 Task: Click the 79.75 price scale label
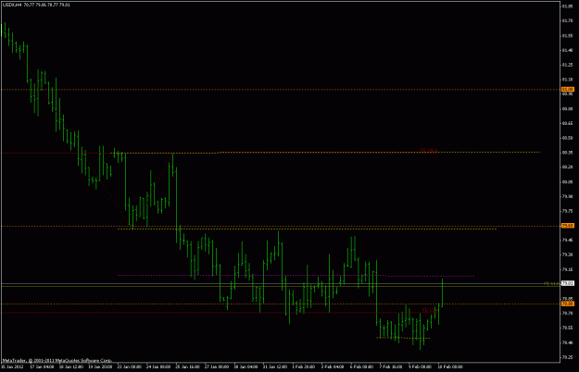tap(567, 211)
